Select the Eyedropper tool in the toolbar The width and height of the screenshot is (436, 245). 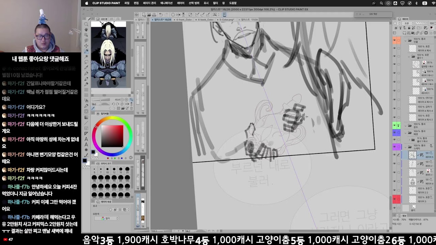[86, 68]
